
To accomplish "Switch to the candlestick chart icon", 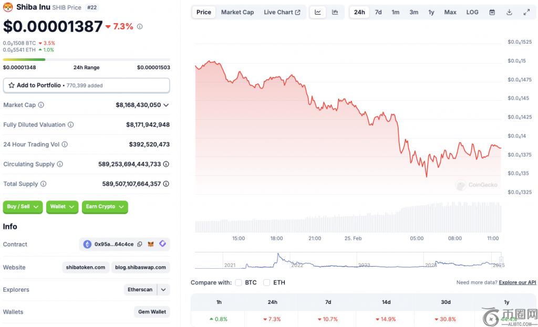I will click(x=335, y=12).
